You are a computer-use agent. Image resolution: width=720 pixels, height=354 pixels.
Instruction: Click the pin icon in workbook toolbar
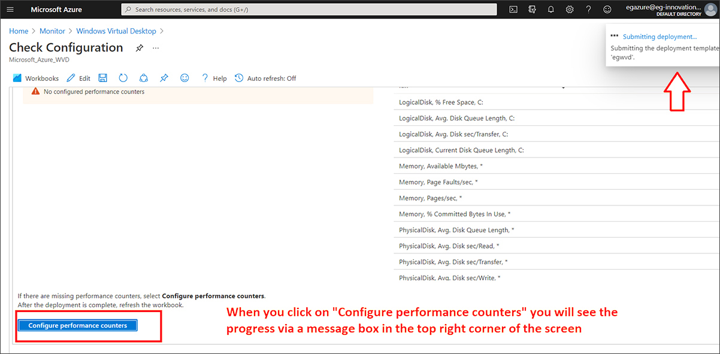coord(164,78)
